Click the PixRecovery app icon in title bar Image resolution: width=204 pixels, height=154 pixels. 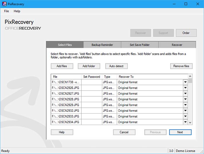[4, 4]
